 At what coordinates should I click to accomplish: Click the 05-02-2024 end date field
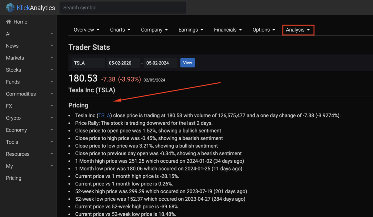(161, 63)
